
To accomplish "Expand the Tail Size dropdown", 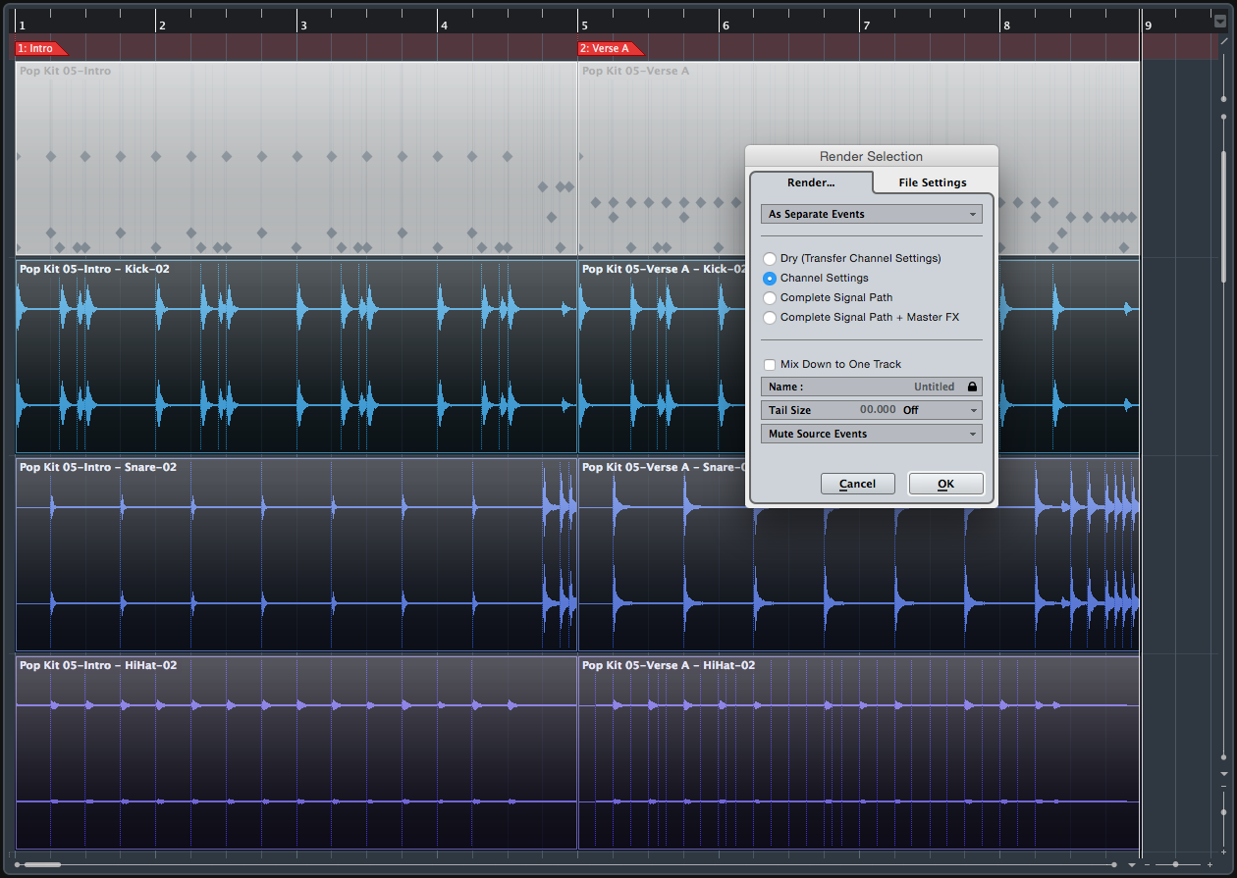I will click(x=972, y=410).
